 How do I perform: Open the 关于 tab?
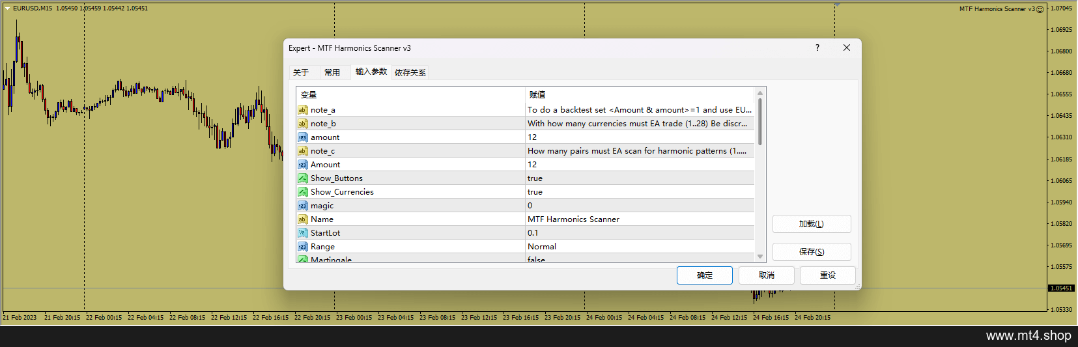coord(301,72)
